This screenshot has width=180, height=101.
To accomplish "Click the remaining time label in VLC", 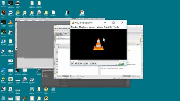I will (123, 61).
